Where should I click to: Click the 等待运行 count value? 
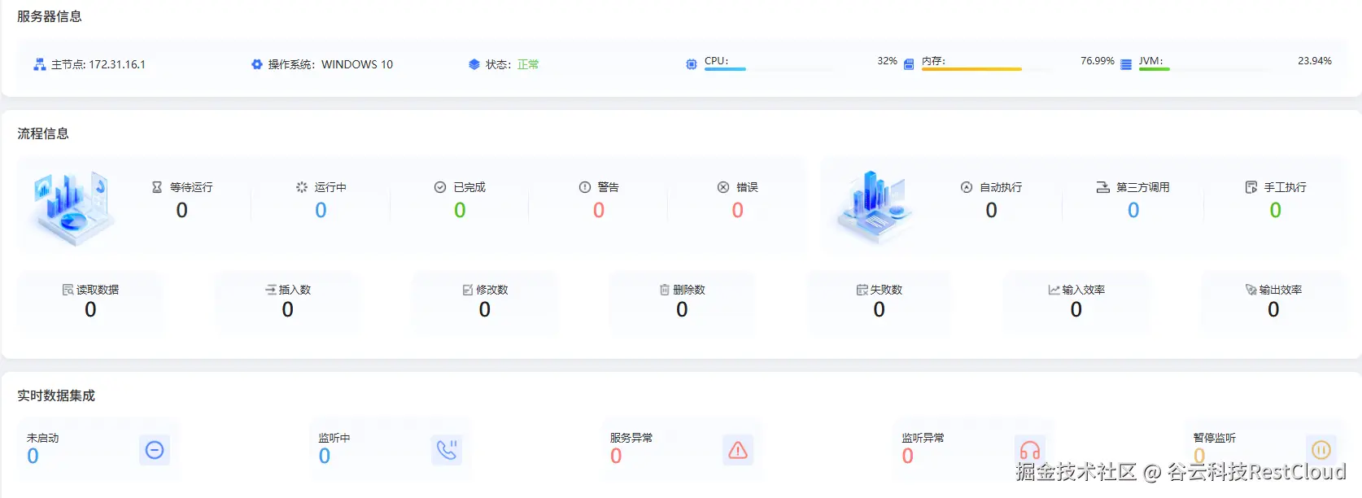click(x=182, y=211)
